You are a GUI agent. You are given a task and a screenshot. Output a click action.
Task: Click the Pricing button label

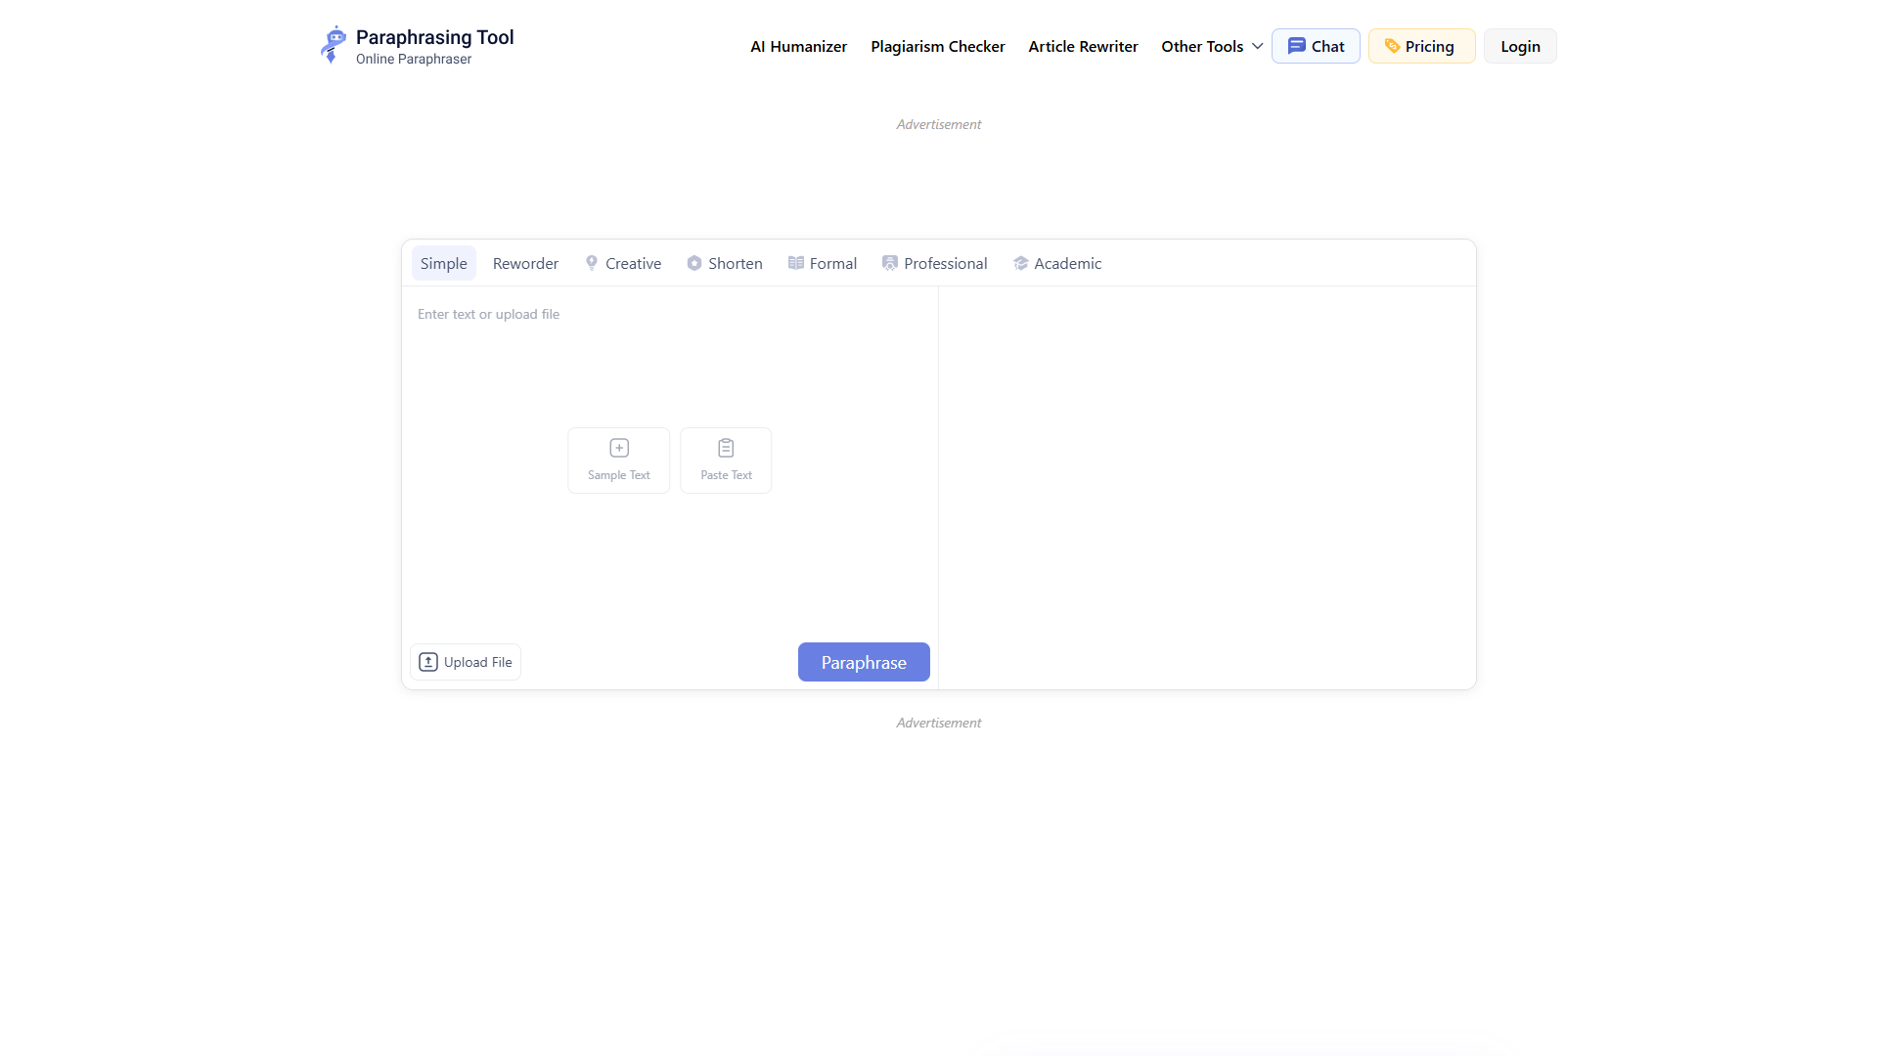1429,46
